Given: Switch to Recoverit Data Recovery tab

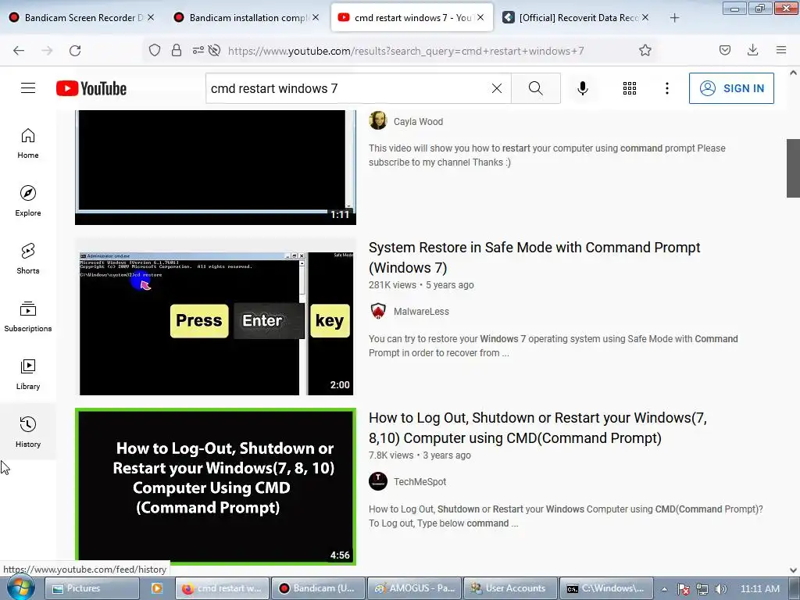Looking at the screenshot, I should pos(577,17).
